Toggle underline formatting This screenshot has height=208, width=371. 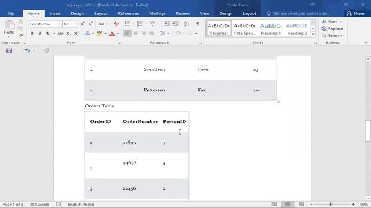coord(48,34)
